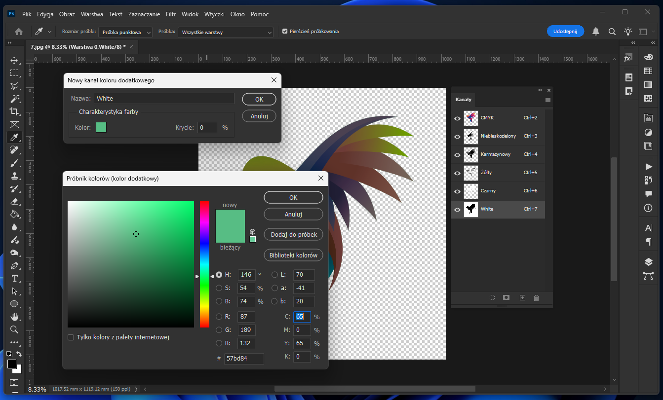Select the Crop tool

(x=14, y=111)
